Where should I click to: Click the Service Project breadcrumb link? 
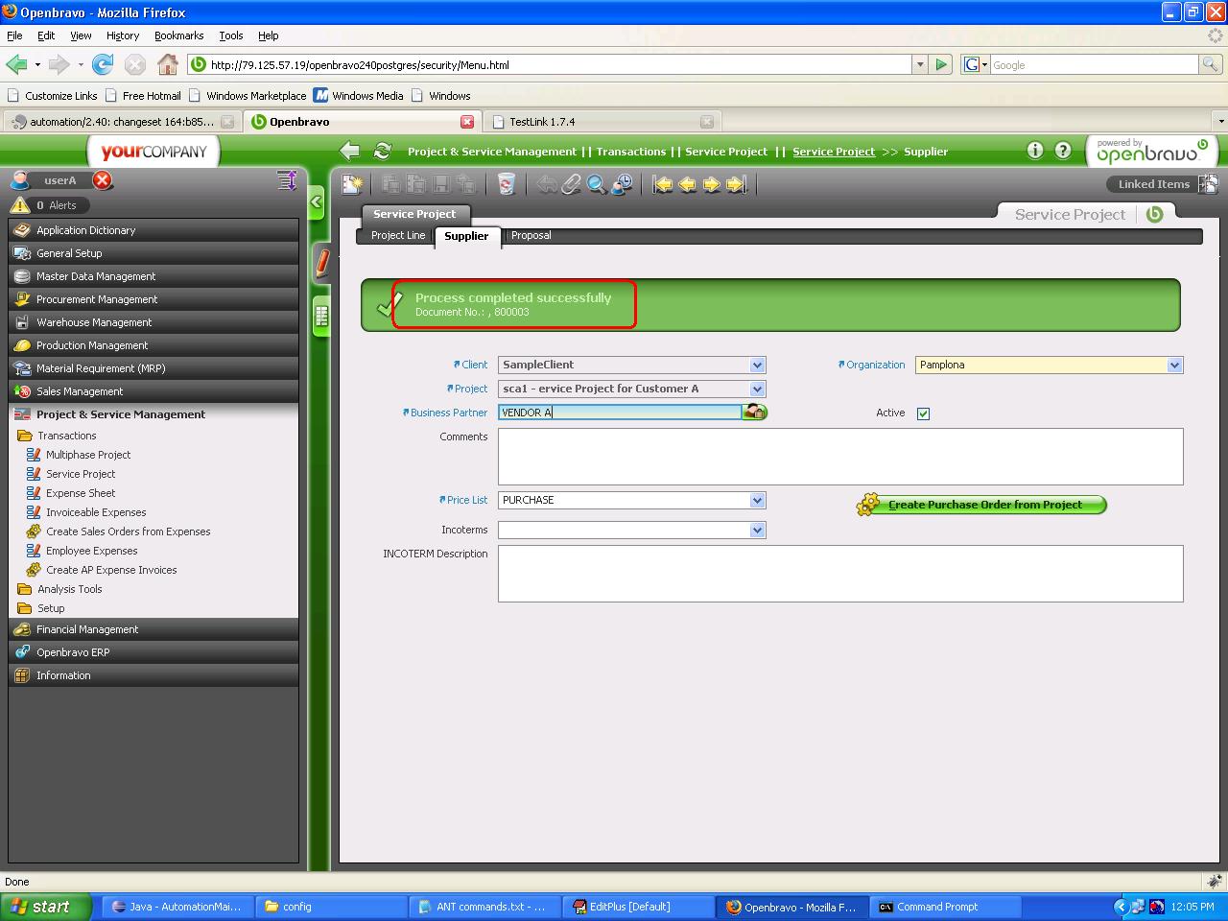coord(834,152)
